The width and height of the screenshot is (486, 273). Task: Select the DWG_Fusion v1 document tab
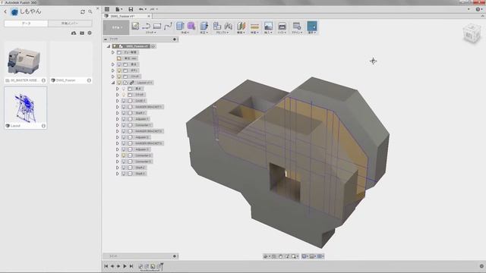122,16
